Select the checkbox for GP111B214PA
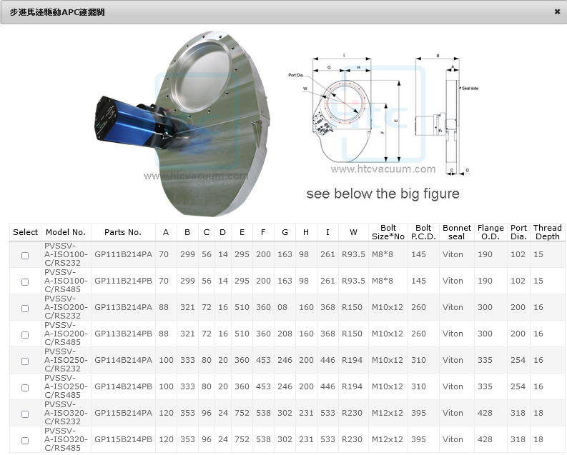The height and width of the screenshot is (455, 567). (x=25, y=256)
